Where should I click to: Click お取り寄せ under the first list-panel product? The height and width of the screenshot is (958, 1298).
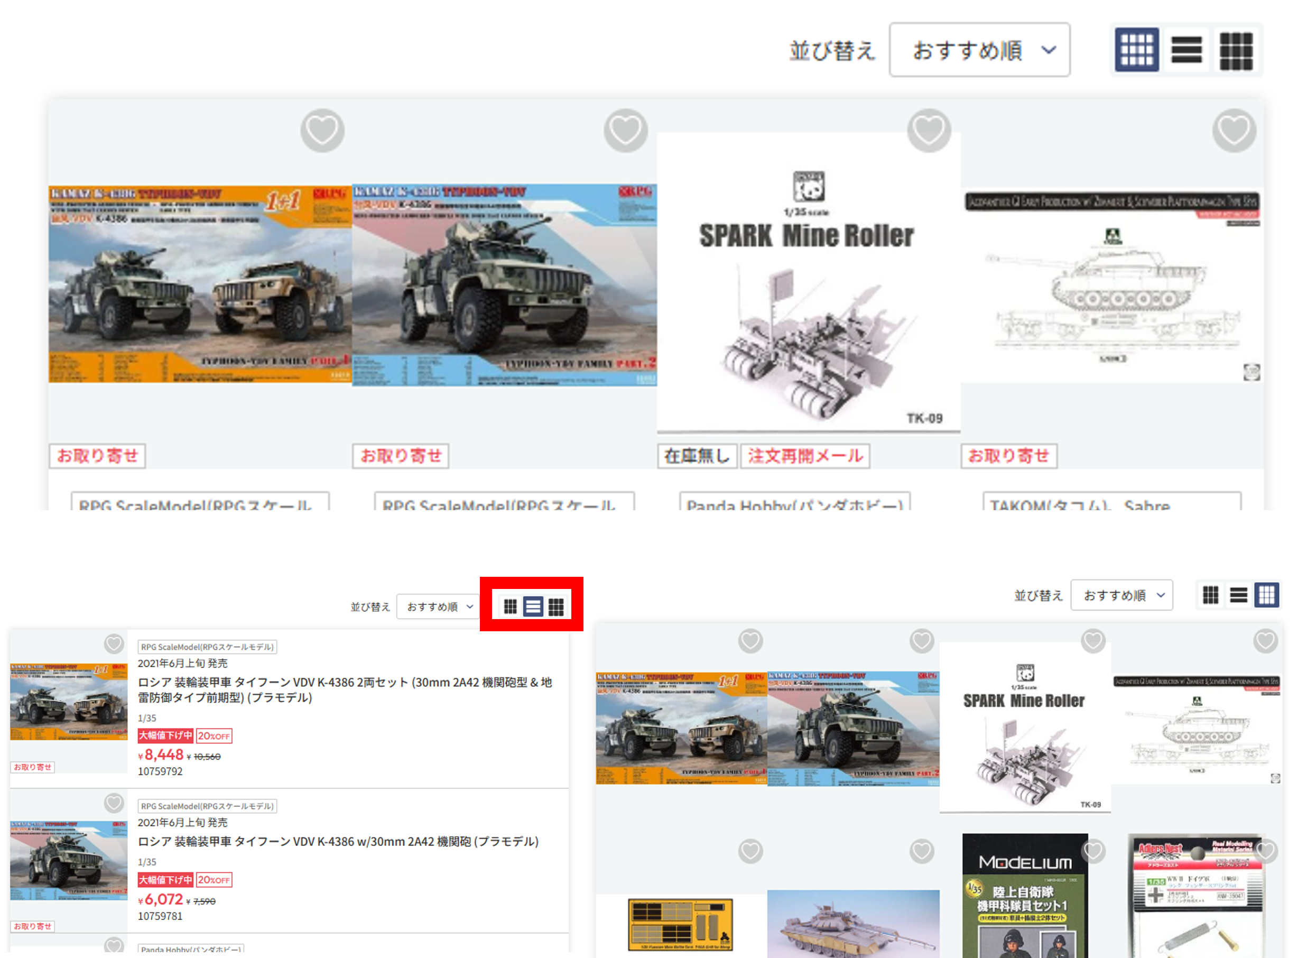click(x=33, y=767)
